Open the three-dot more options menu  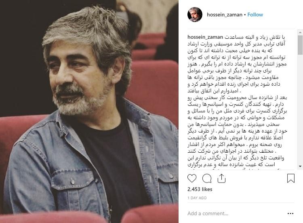[x=290, y=214]
